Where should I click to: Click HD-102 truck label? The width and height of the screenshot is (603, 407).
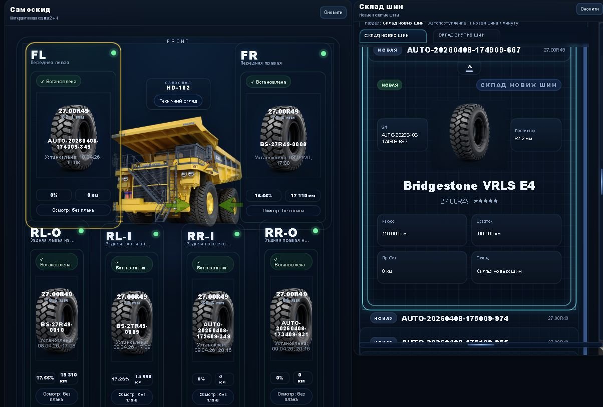178,88
